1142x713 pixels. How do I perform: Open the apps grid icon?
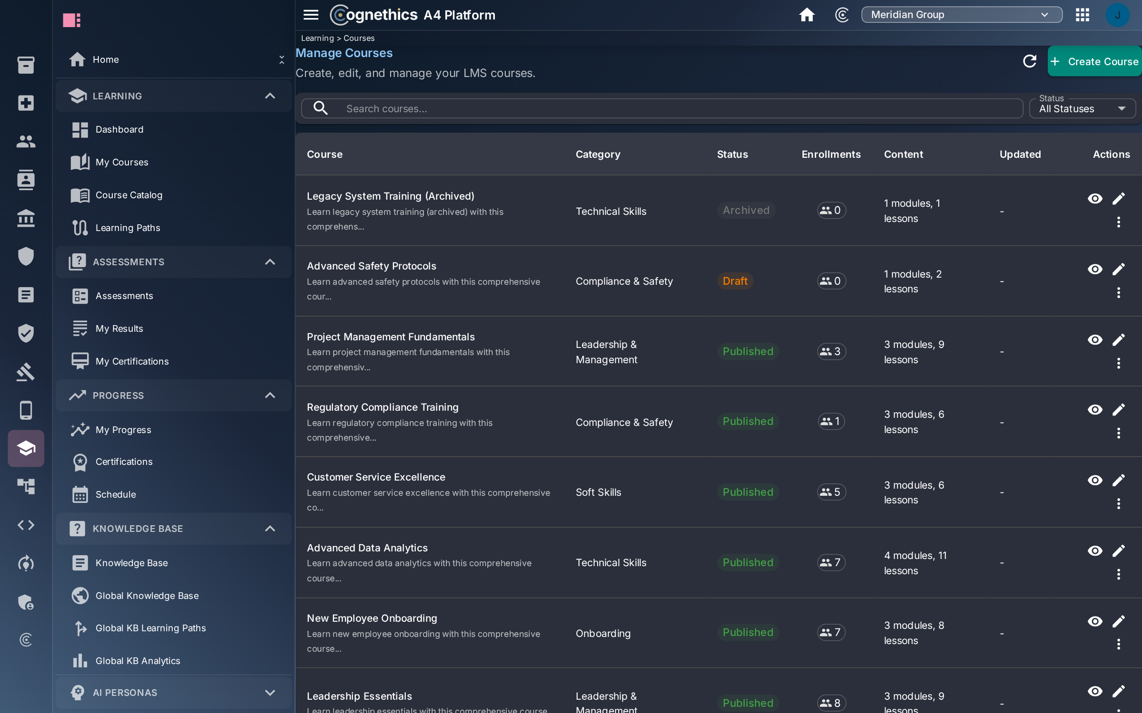(1083, 15)
